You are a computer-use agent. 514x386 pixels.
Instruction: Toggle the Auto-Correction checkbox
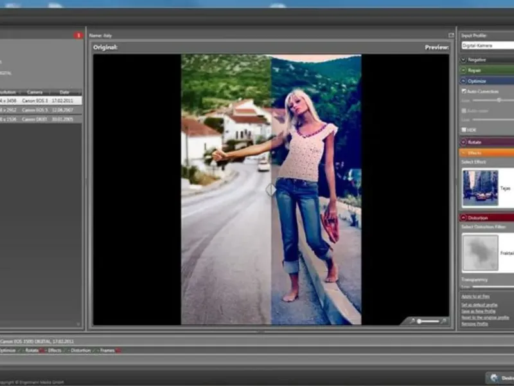464,91
